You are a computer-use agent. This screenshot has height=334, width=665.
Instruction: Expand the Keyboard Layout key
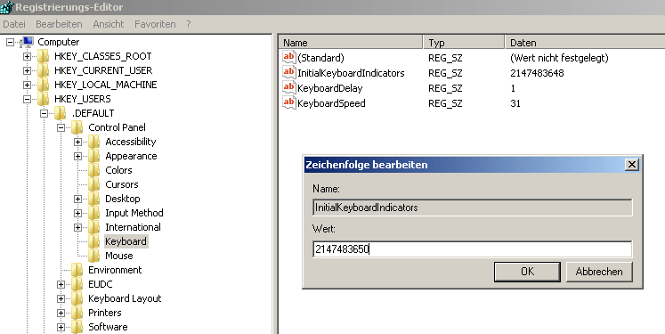click(61, 298)
